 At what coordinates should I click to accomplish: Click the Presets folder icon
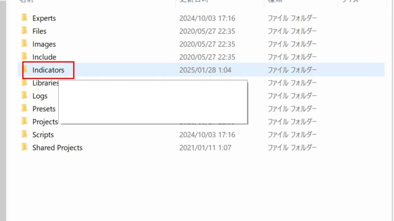click(x=24, y=109)
